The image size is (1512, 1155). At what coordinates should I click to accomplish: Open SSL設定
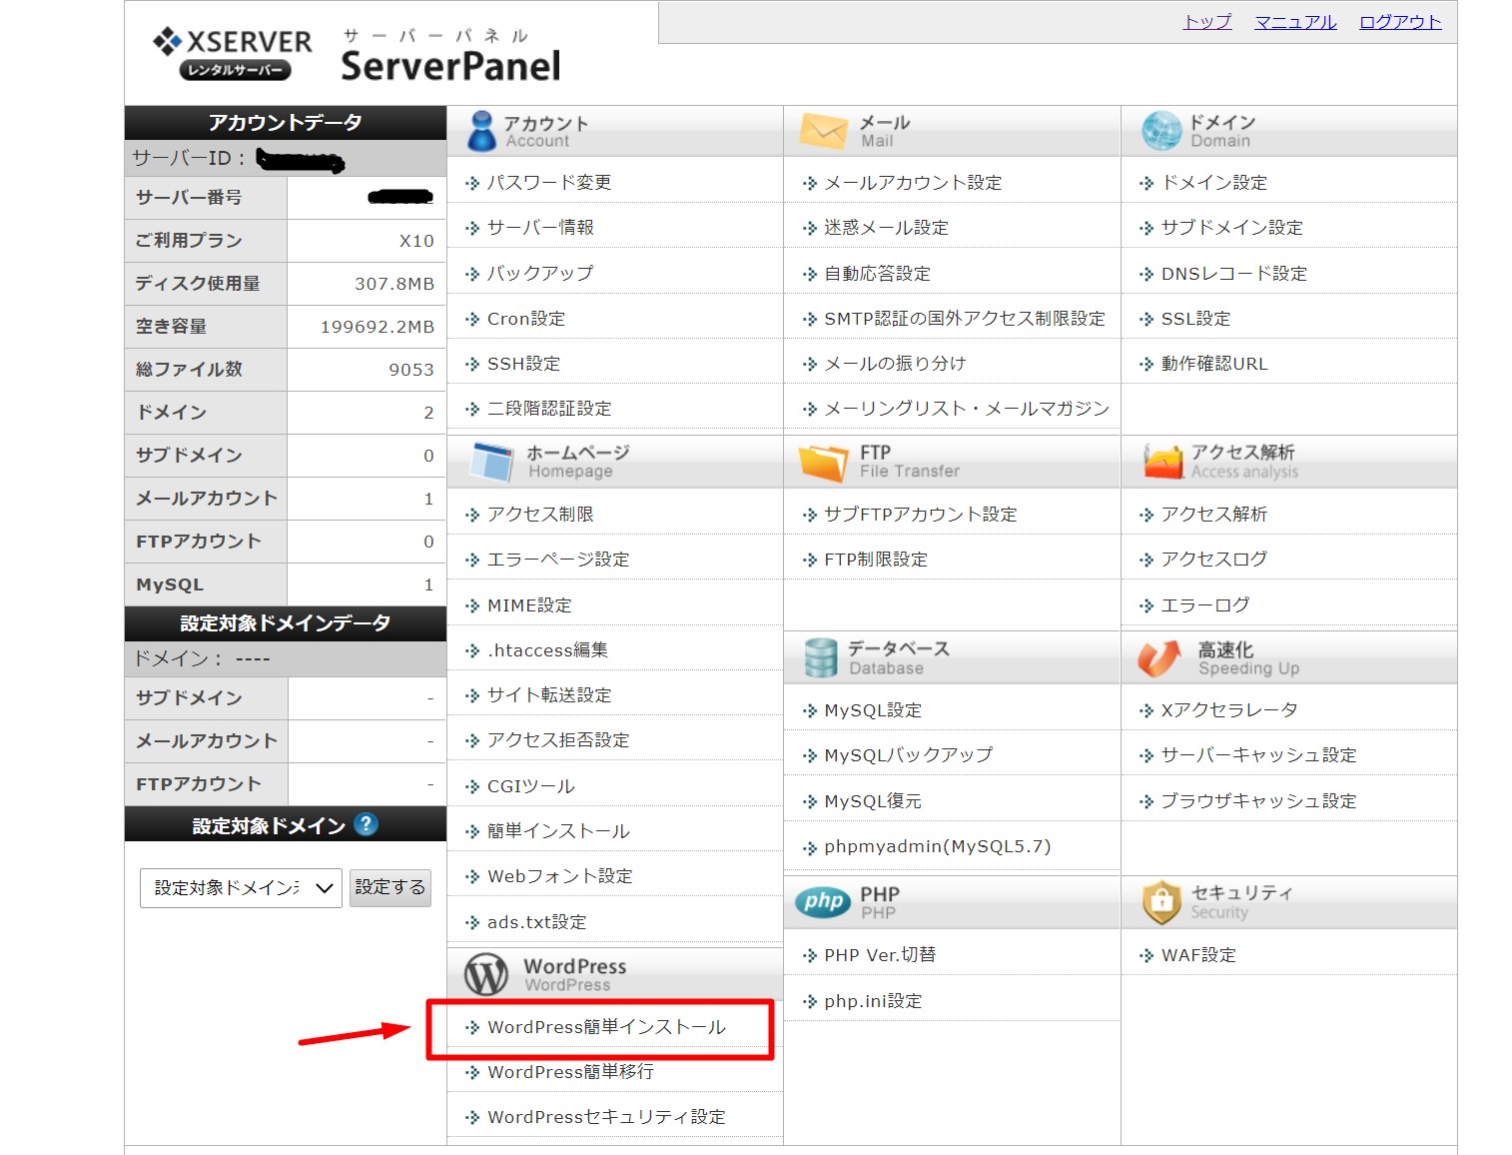pos(1195,319)
